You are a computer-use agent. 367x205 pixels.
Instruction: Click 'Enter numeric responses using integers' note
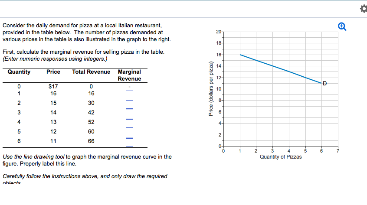pos(55,59)
